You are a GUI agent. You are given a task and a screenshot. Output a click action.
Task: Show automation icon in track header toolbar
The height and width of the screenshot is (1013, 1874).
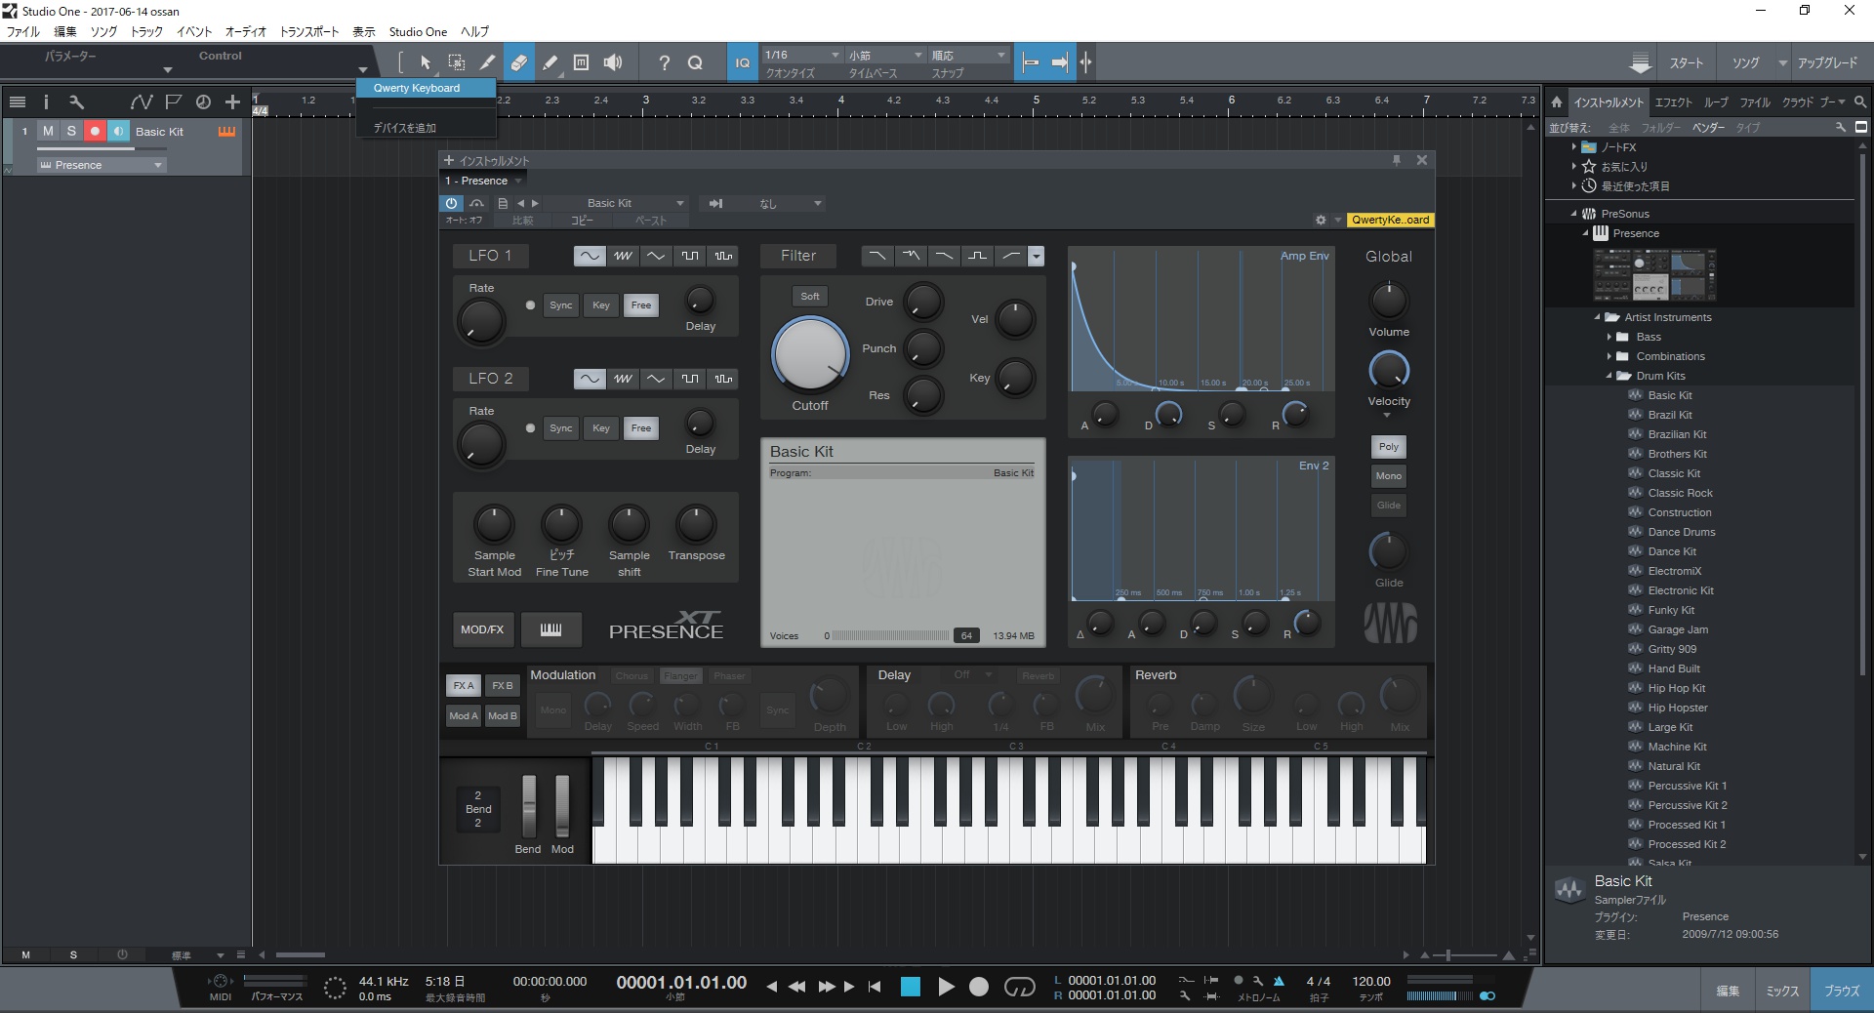[142, 101]
